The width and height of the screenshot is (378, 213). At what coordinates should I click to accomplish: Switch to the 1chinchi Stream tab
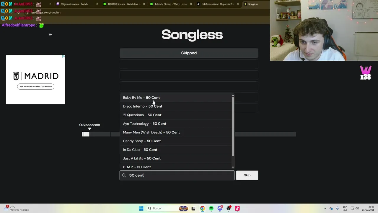pyautogui.click(x=171, y=4)
